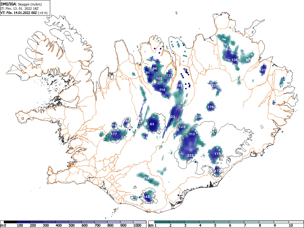
Task: Click the visibility value '618' in the south
Action: pyautogui.click(x=146, y=178)
